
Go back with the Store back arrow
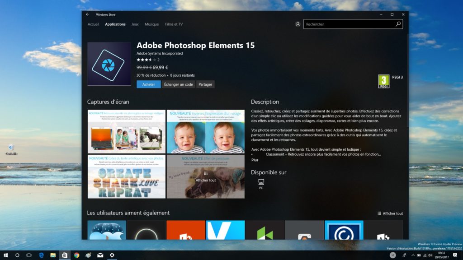(x=88, y=14)
